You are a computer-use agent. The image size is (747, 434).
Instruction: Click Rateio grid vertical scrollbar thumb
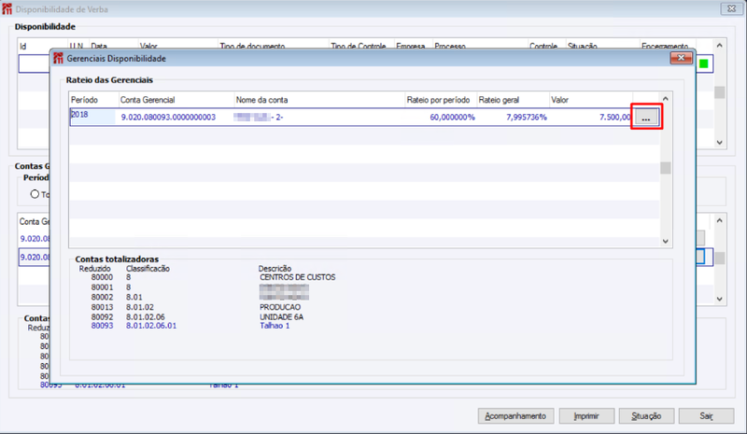tap(666, 168)
